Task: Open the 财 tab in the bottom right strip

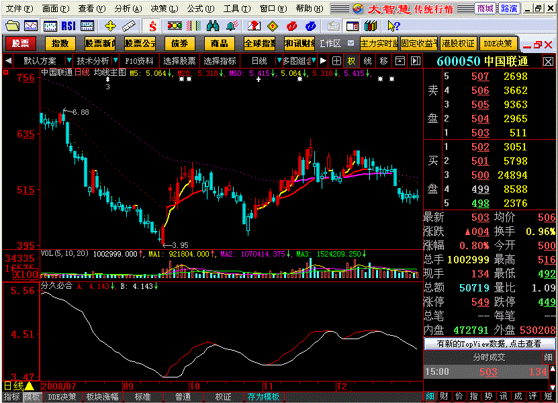Action: coord(444,396)
